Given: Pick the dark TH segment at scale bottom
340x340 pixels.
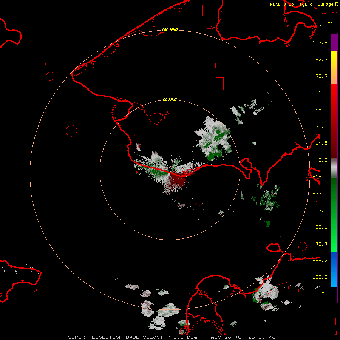Looking at the screenshot, I should coord(334,295).
